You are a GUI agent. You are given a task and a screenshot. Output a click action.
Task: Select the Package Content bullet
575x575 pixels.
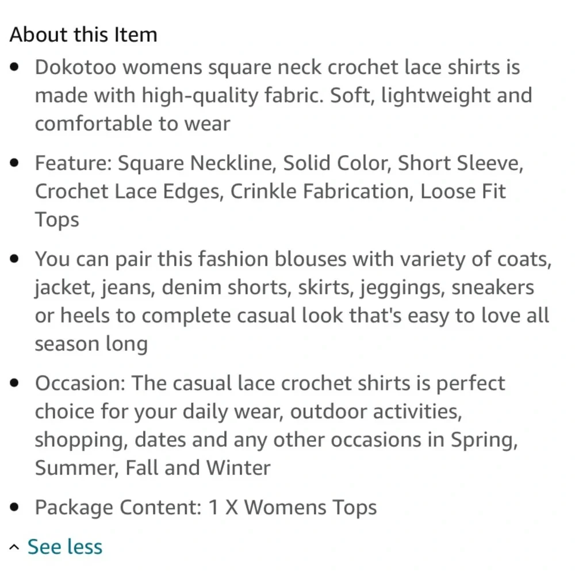(205, 507)
